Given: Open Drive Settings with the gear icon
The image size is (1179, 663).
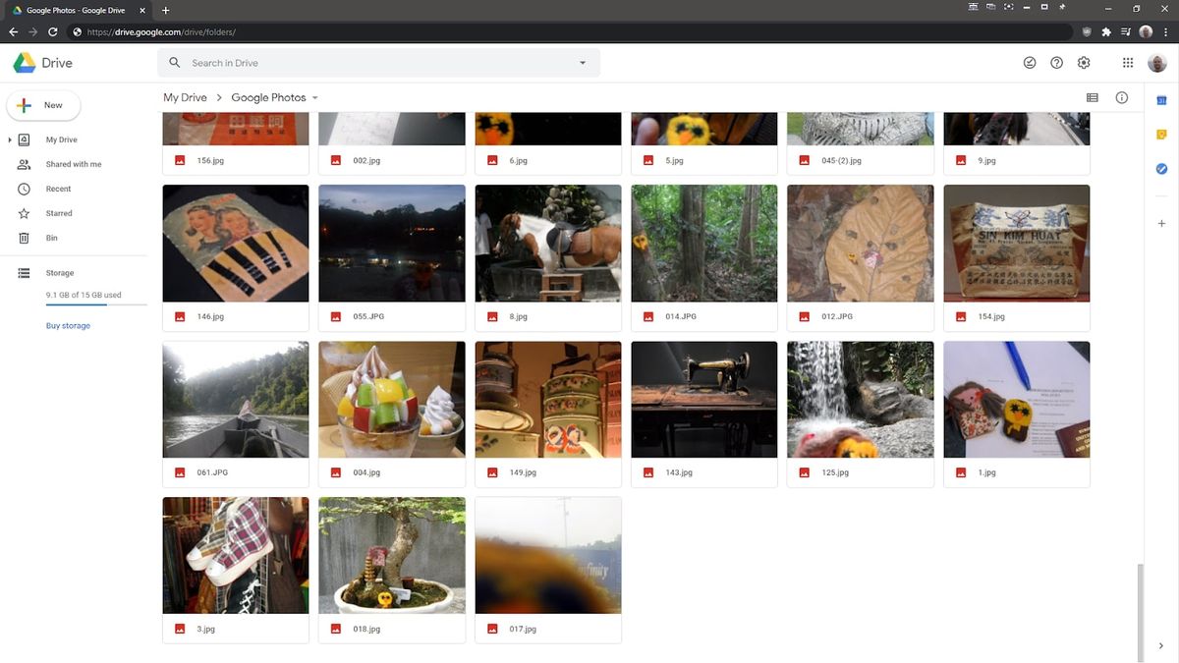Looking at the screenshot, I should (1083, 62).
